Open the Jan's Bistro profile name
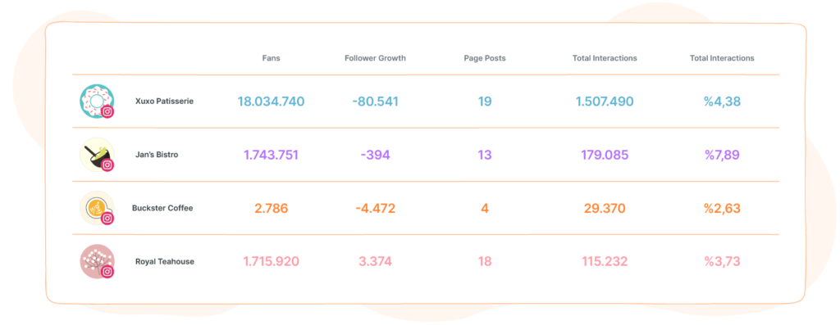Screen dimensions: 840x325 tap(157, 155)
